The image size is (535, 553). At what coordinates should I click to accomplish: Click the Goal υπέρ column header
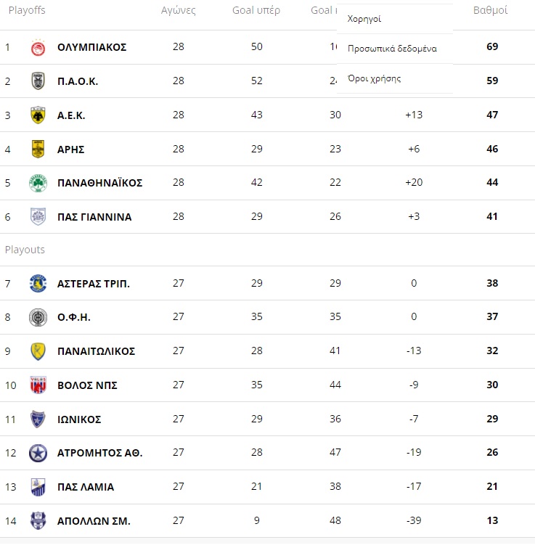(256, 10)
